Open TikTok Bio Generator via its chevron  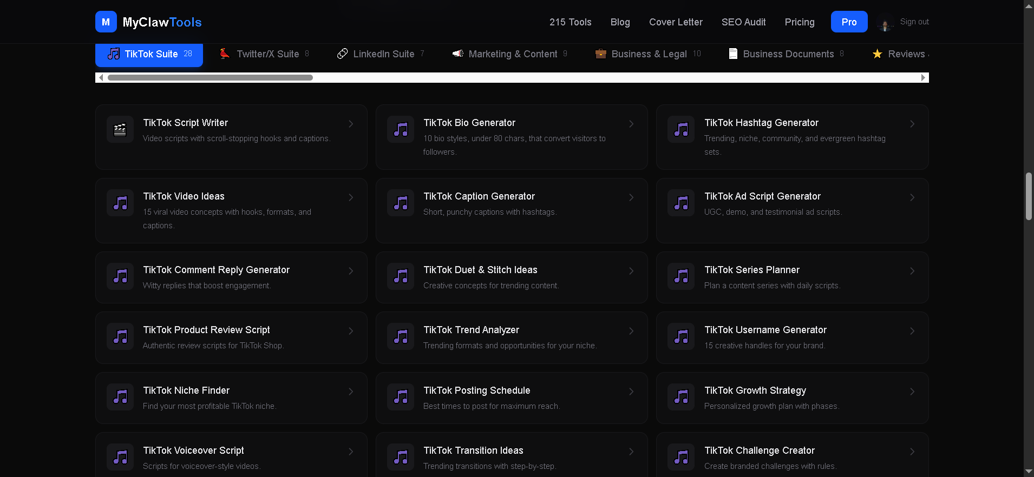click(x=631, y=124)
